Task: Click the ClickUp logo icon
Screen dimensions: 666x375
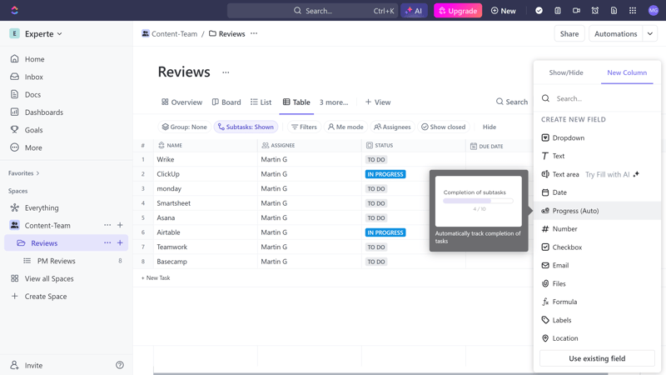Action: click(x=14, y=10)
